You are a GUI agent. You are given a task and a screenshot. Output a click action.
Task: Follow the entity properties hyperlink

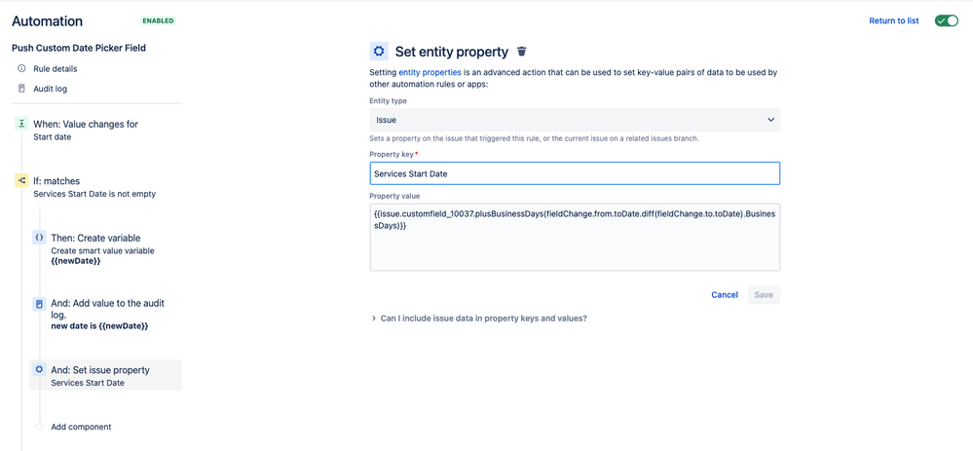430,72
